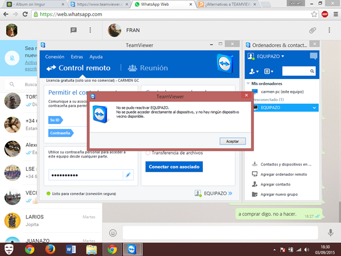Switch to the Album on Imgur browser tab
This screenshot has height=256, width=341.
point(36,5)
